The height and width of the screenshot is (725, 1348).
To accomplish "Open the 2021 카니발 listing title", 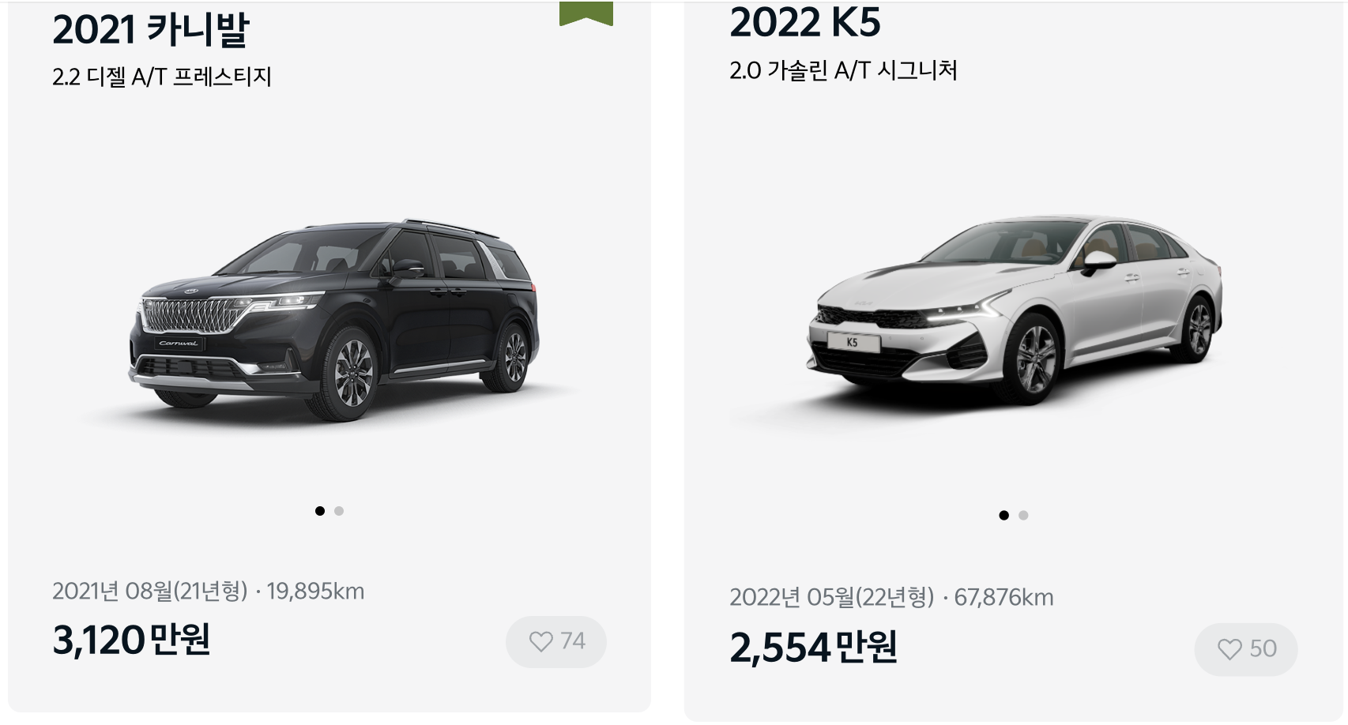I will tap(150, 30).
